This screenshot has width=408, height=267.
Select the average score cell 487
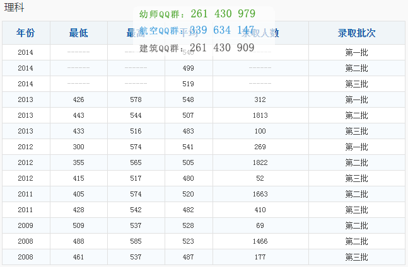(x=188, y=257)
